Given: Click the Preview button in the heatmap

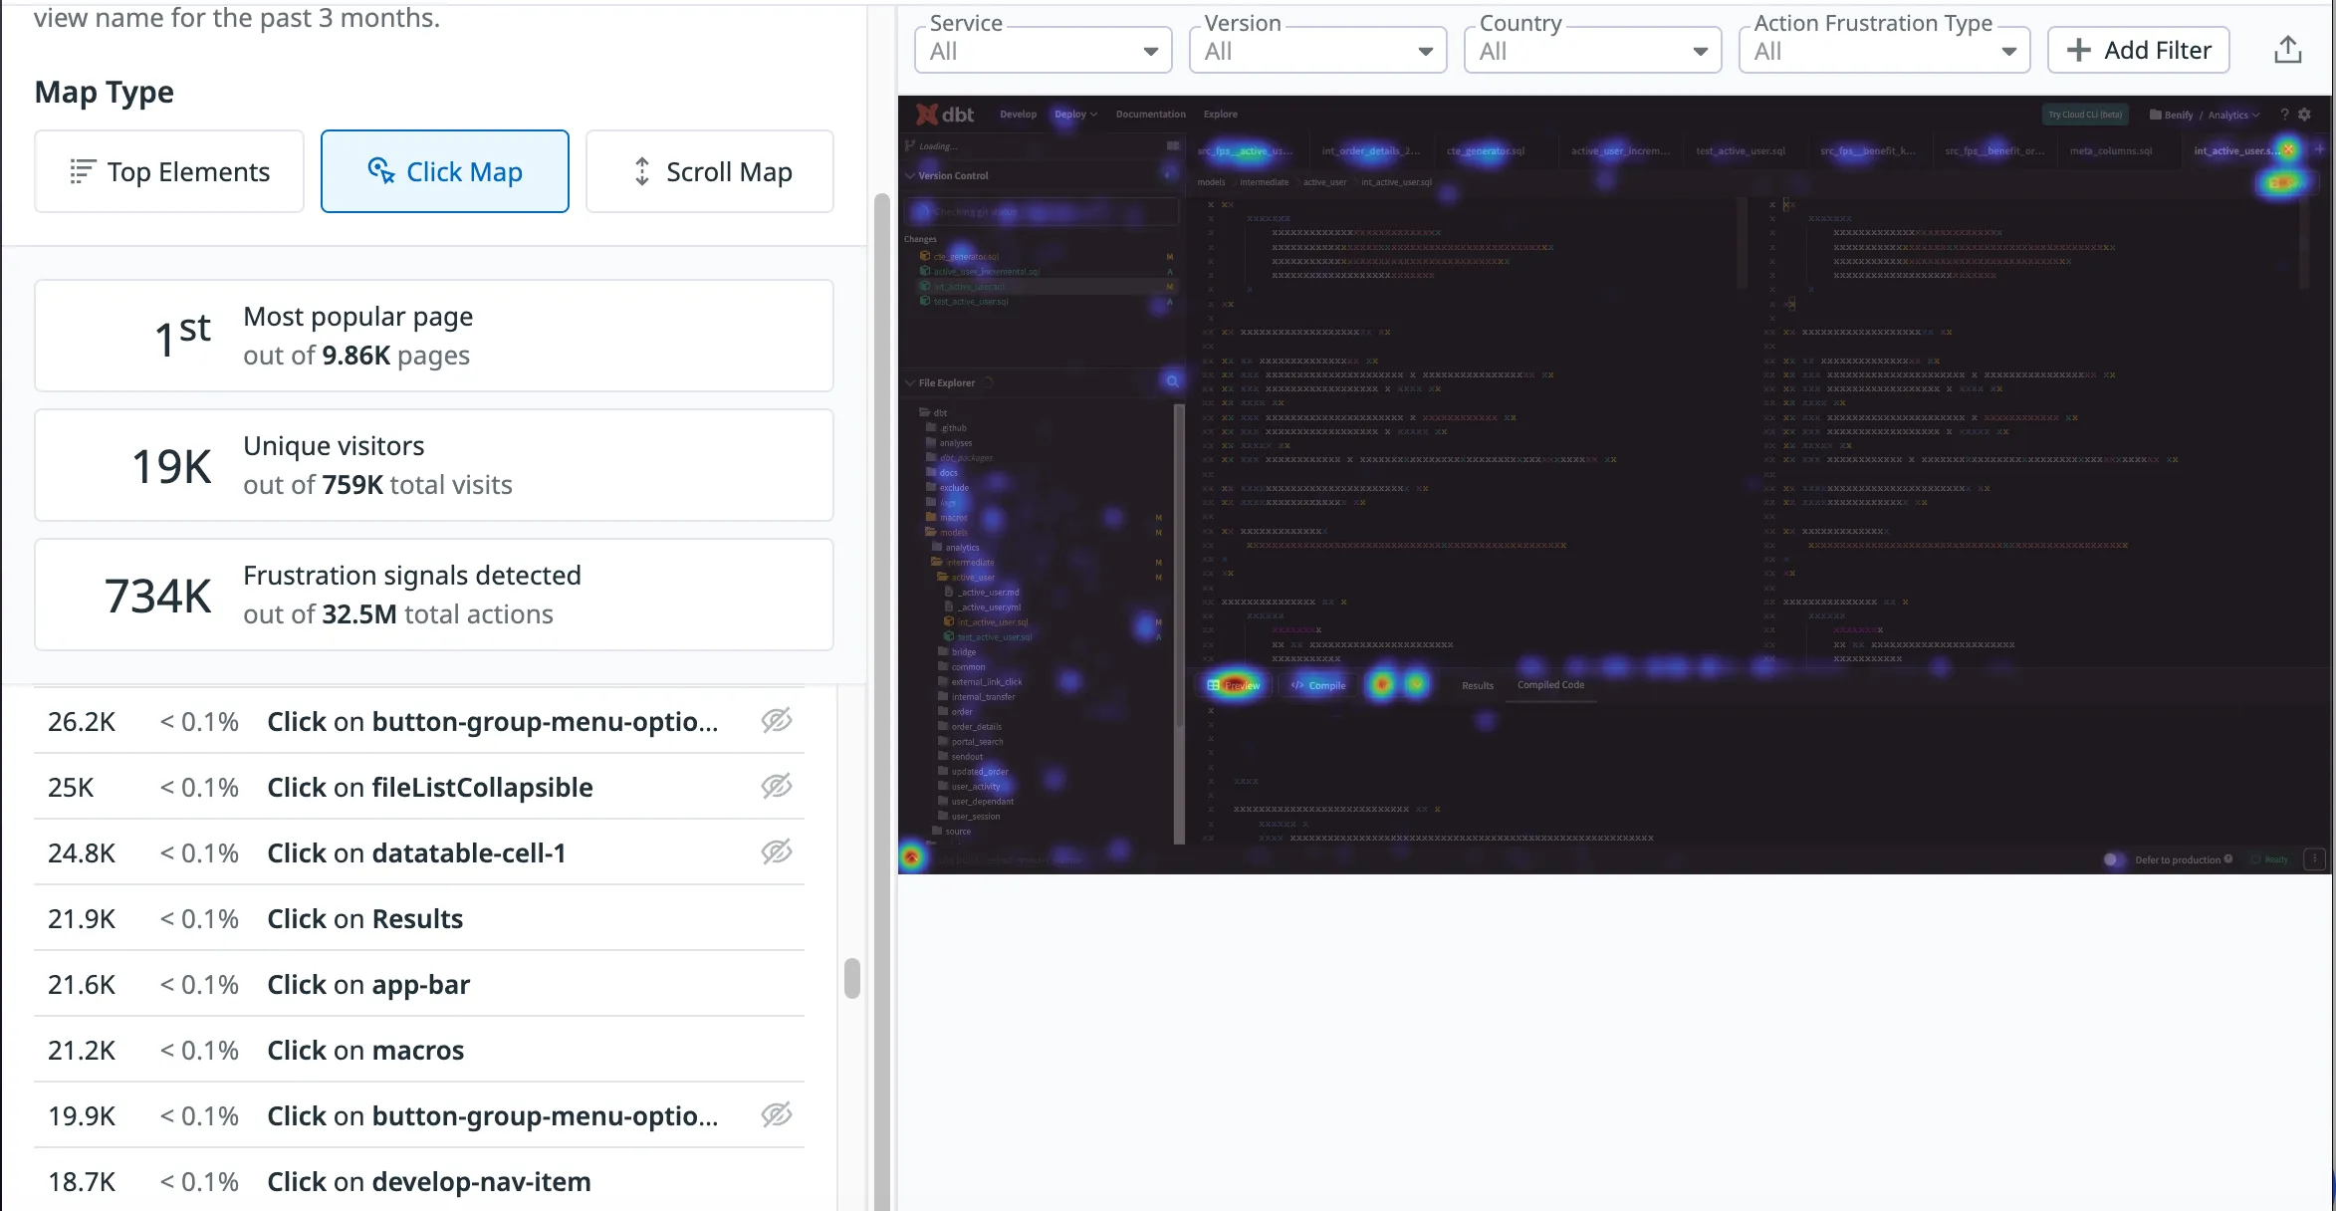Looking at the screenshot, I should 1234,685.
